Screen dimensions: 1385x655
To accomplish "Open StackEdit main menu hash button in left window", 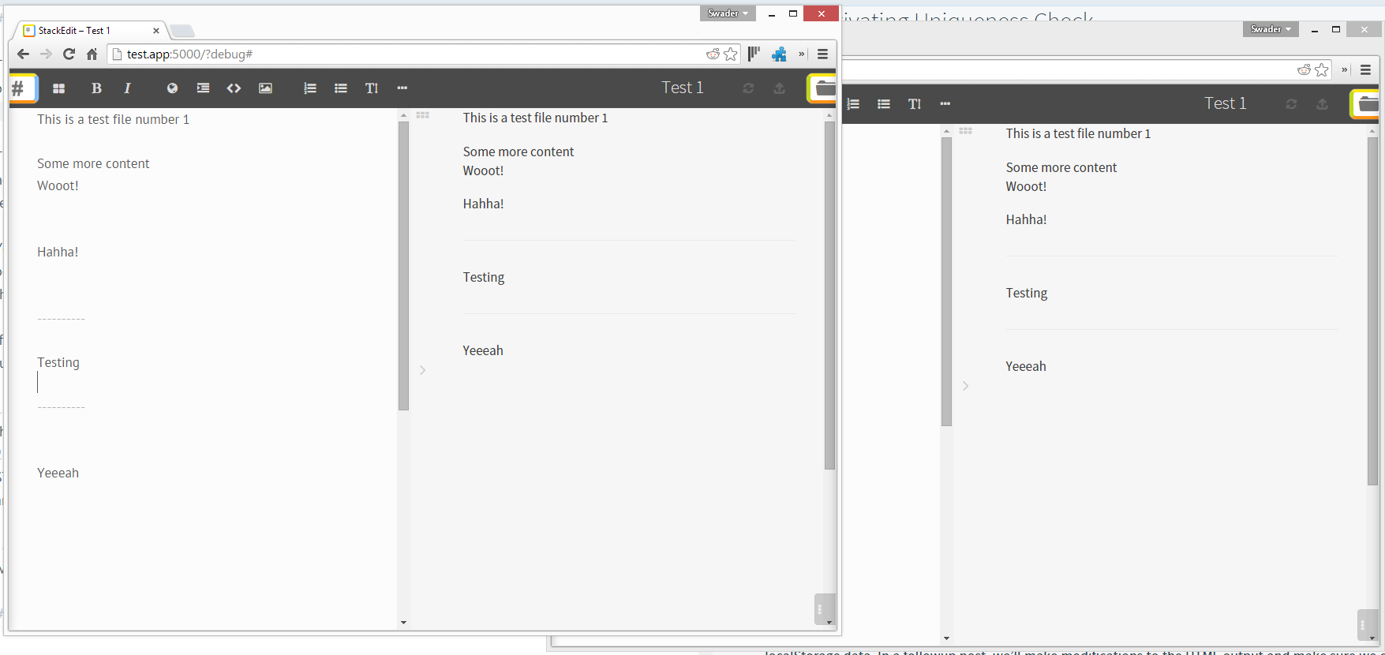I will (21, 88).
